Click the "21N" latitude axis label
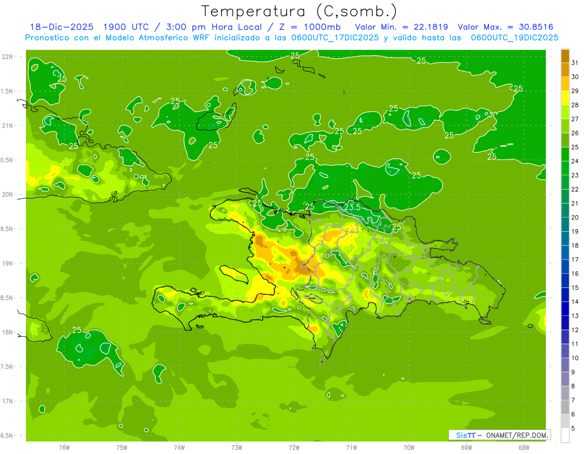The width and height of the screenshot is (588, 454). pyautogui.click(x=7, y=126)
